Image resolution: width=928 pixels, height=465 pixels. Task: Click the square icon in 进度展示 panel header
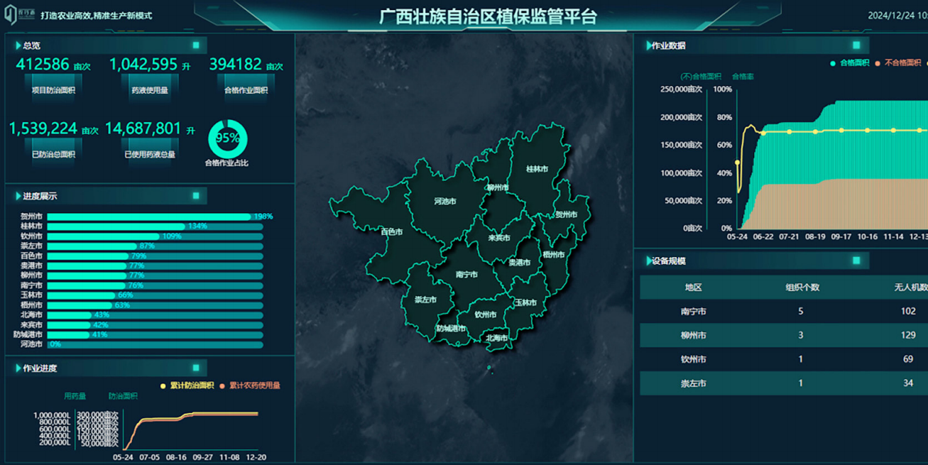click(x=196, y=196)
